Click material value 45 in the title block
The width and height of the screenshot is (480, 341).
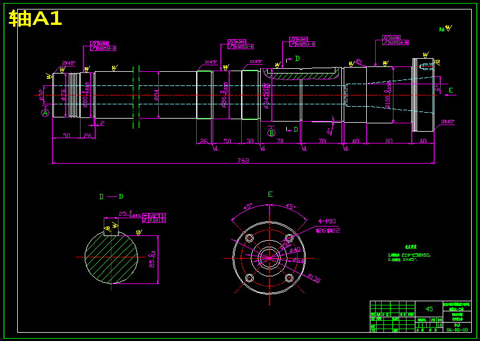(x=429, y=309)
